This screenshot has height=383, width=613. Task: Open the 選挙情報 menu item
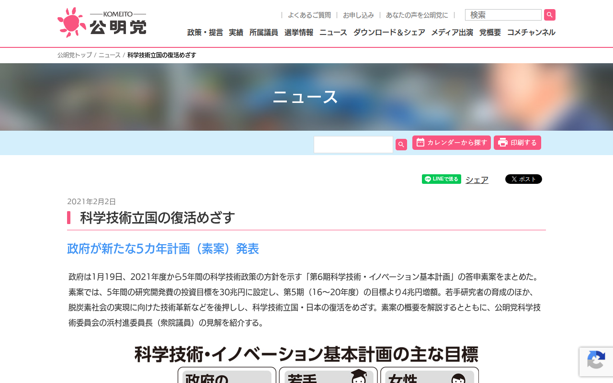pos(299,33)
